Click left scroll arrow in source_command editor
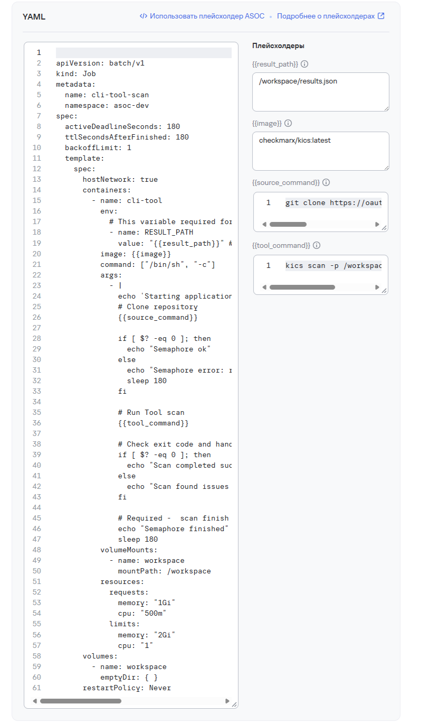 pos(264,224)
